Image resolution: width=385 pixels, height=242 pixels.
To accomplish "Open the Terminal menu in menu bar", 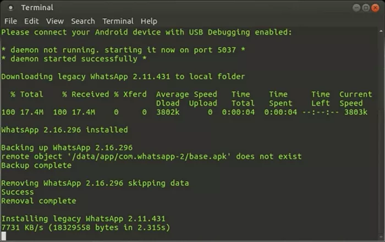I will [x=118, y=21].
